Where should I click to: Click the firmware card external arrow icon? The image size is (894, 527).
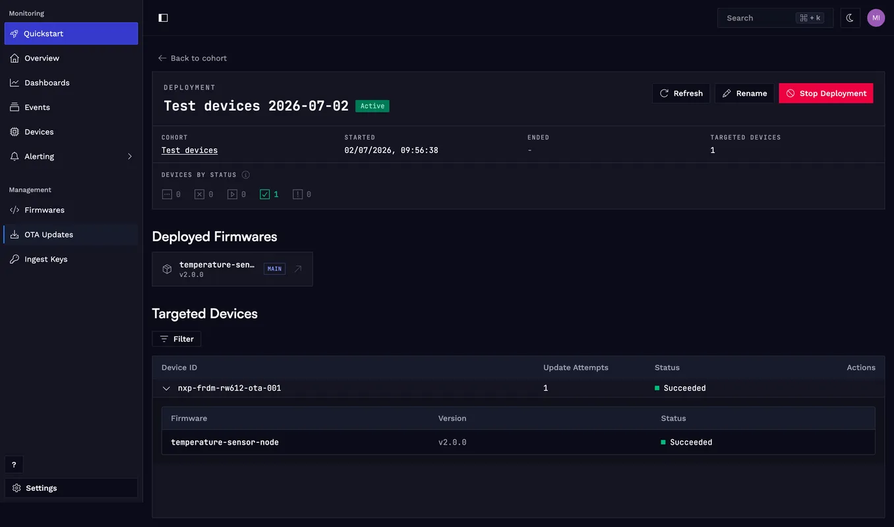pos(298,269)
